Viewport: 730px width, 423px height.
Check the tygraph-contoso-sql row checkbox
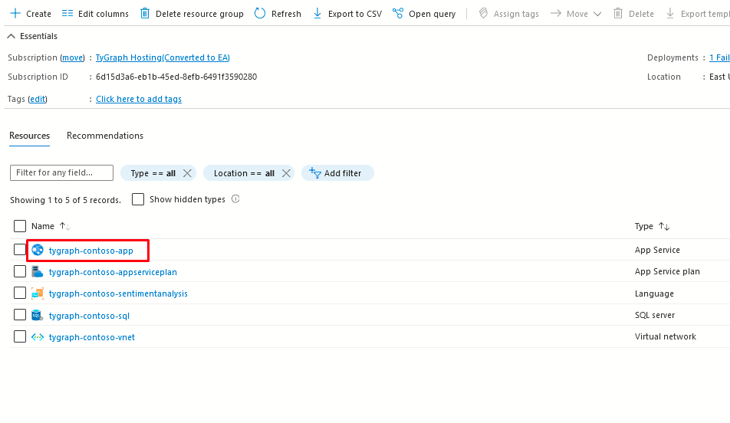(20, 315)
